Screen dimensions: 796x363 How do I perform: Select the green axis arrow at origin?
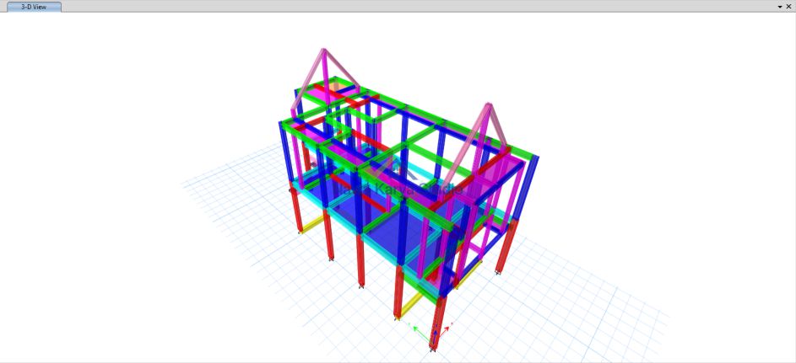coord(416,329)
